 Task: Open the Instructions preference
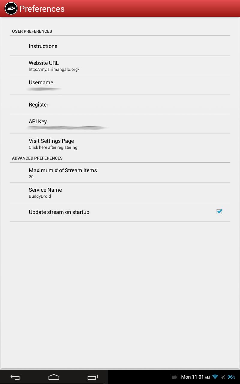(x=120, y=46)
